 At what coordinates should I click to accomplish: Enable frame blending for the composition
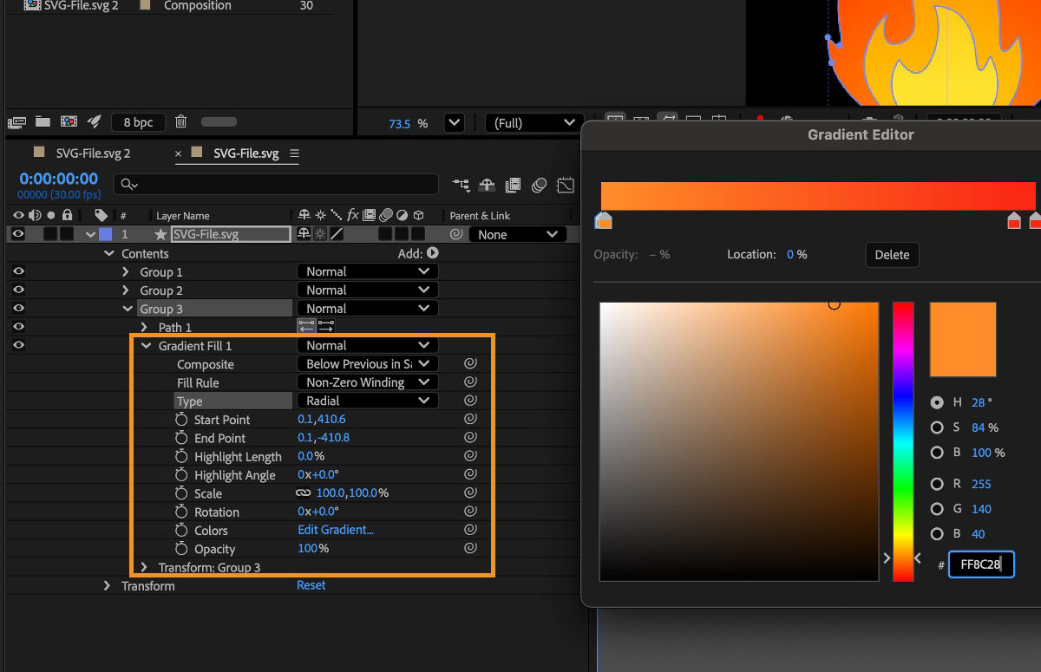point(513,184)
